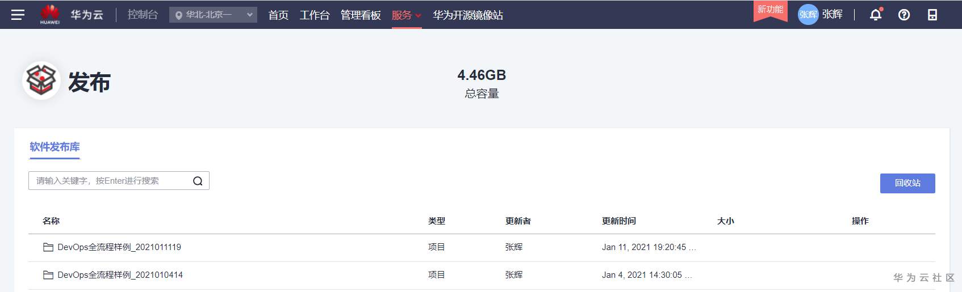Open 管理看板 in top navigation
Screen dimensions: 962x292
pos(361,15)
